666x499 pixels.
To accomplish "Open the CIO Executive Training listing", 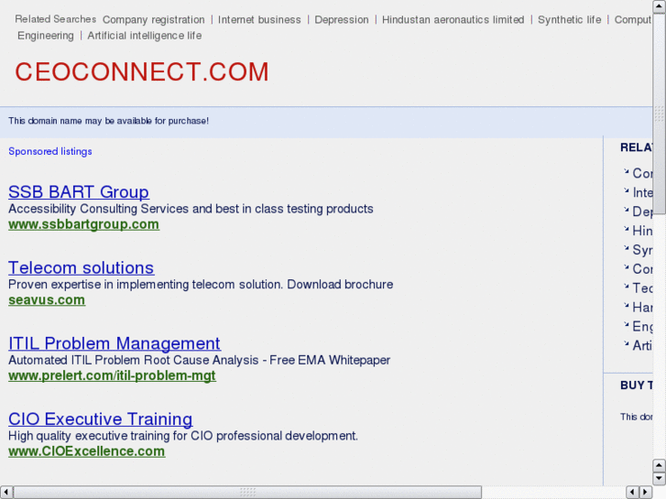I will point(100,418).
